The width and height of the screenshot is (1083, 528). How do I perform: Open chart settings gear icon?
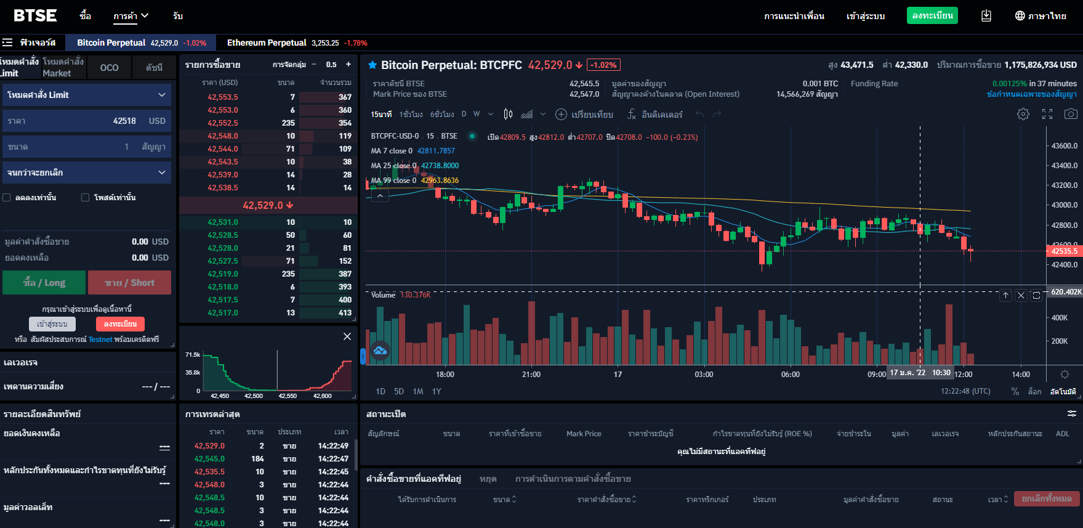coord(1023,114)
